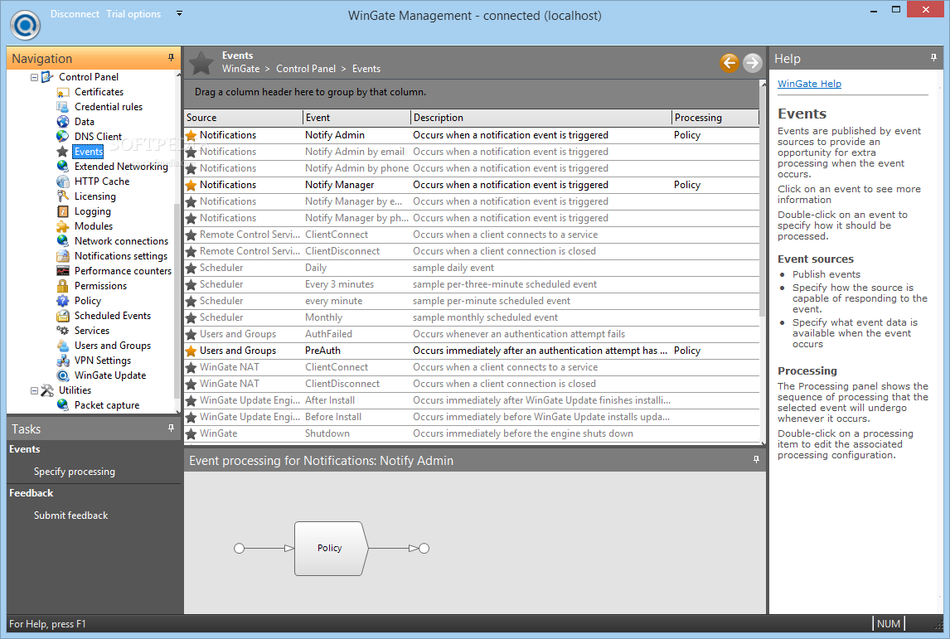
Task: Open the VPN Settings icon
Action: point(62,361)
